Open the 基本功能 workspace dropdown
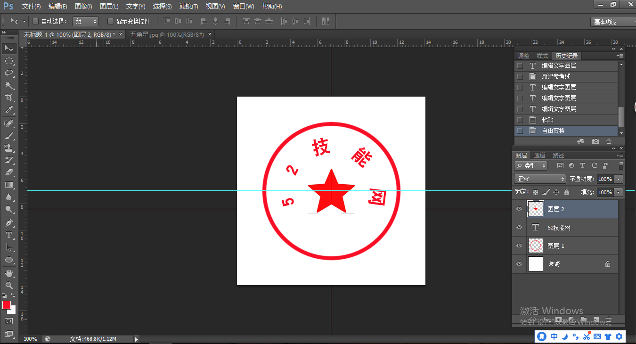Viewport: 636px width, 344px height. tap(613, 22)
